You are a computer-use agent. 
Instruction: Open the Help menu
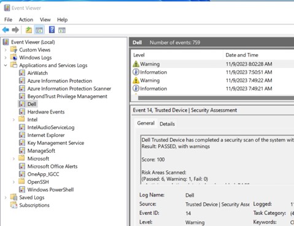[63, 20]
